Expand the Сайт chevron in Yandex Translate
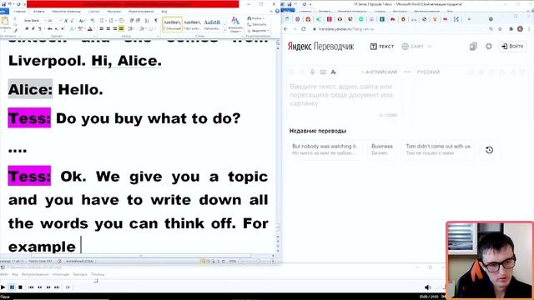The image size is (534, 300). coord(430,47)
